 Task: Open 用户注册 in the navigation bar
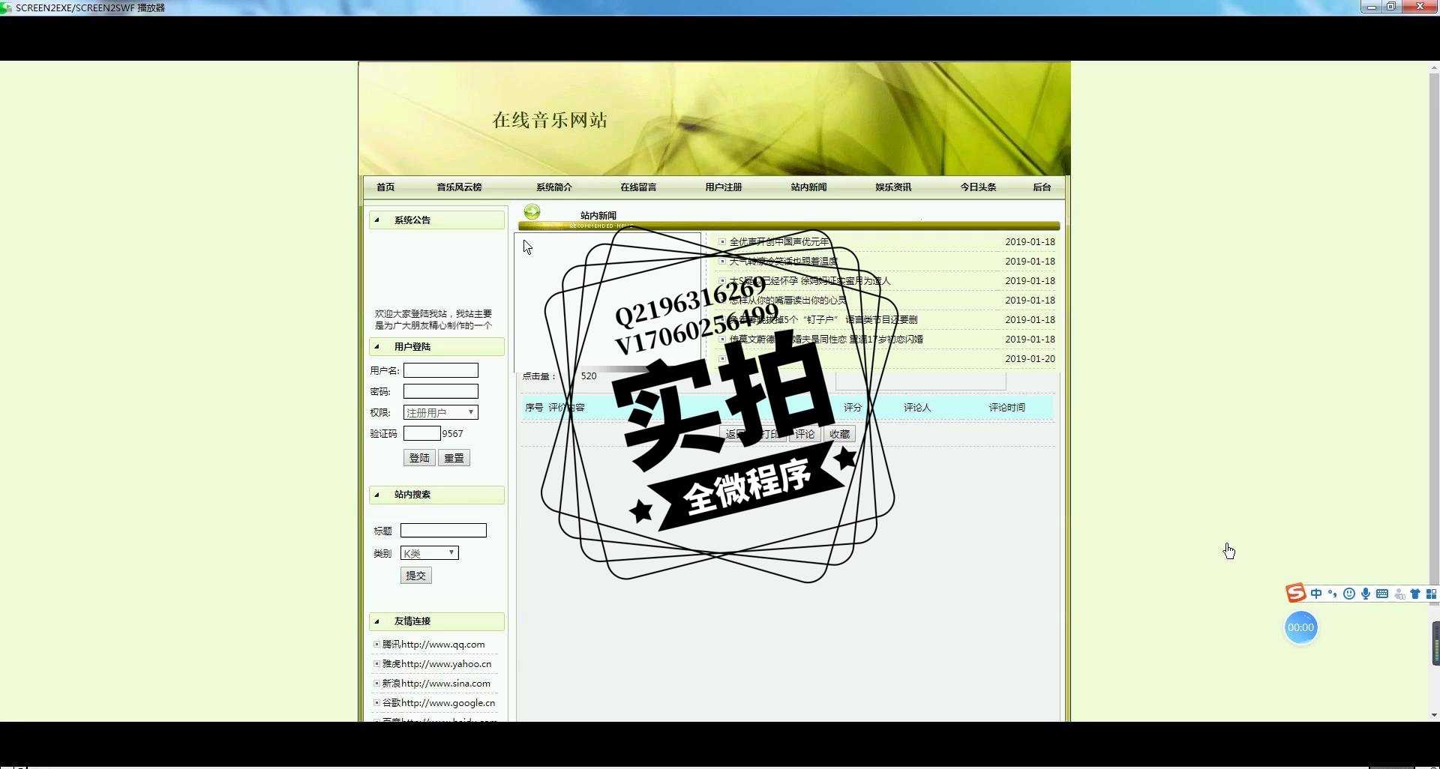[723, 187]
